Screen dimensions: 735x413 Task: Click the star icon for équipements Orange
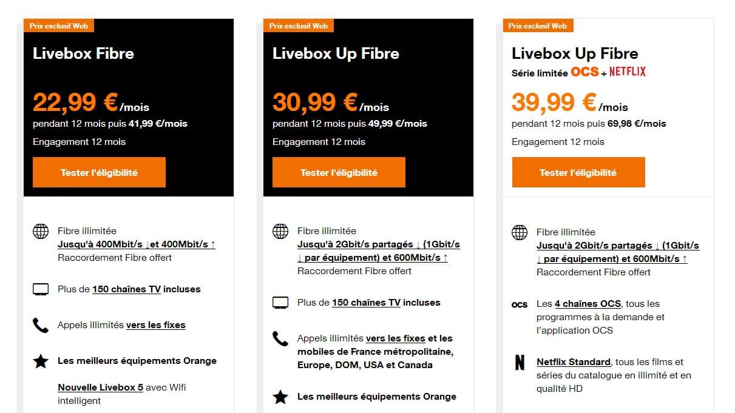[40, 361]
